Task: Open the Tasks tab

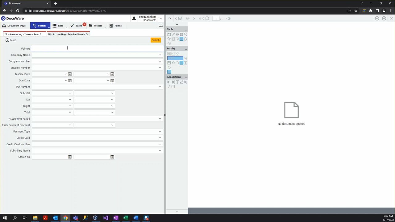Action: 77,26
